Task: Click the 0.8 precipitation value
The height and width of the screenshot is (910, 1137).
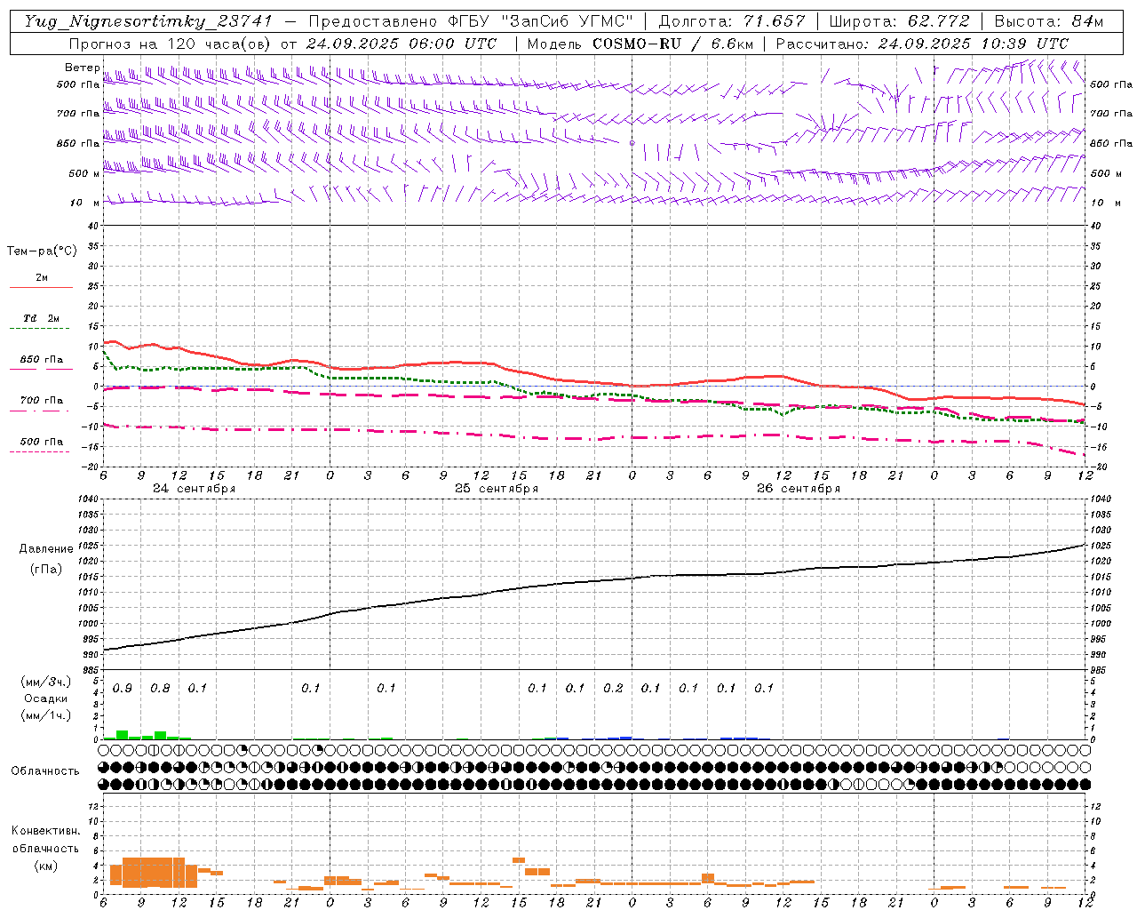Action: (x=160, y=689)
